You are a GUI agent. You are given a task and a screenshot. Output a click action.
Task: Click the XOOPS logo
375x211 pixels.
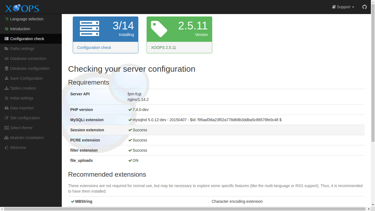(22, 8)
